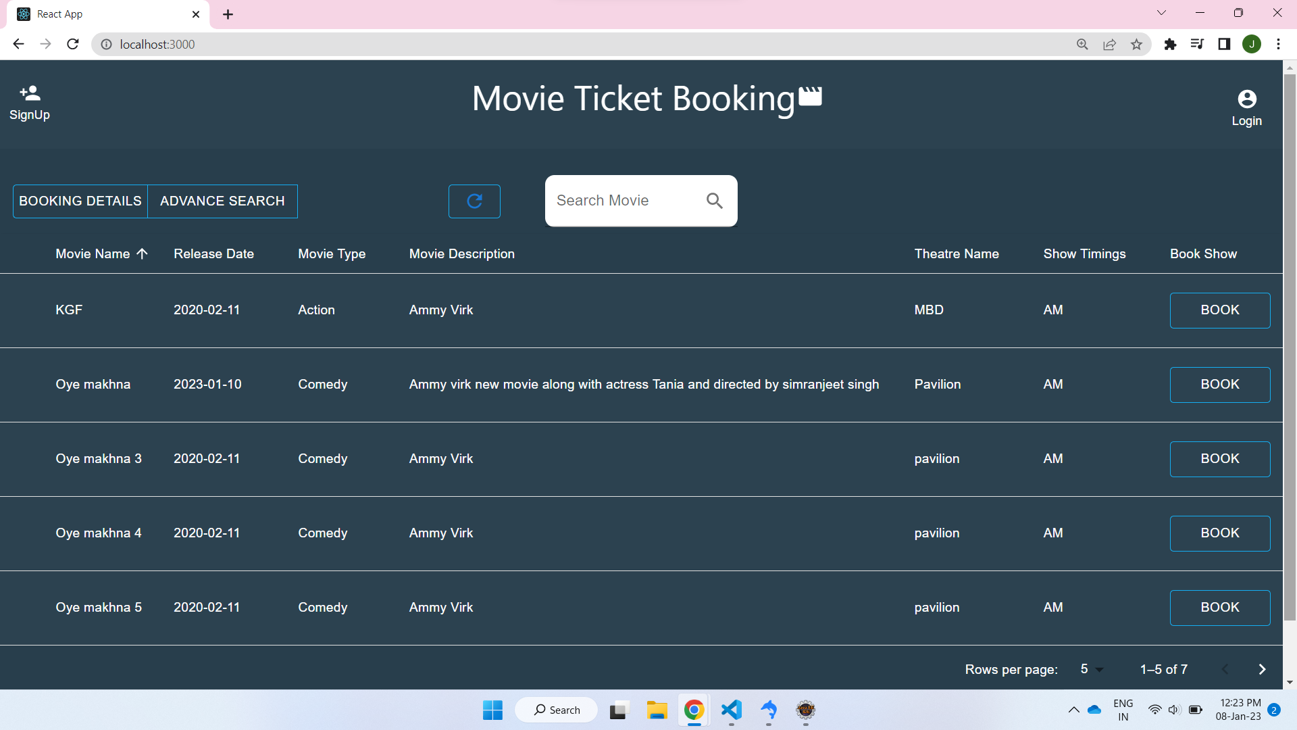
Task: Open the browser tab search dropdown arrow
Action: pos(1161,12)
